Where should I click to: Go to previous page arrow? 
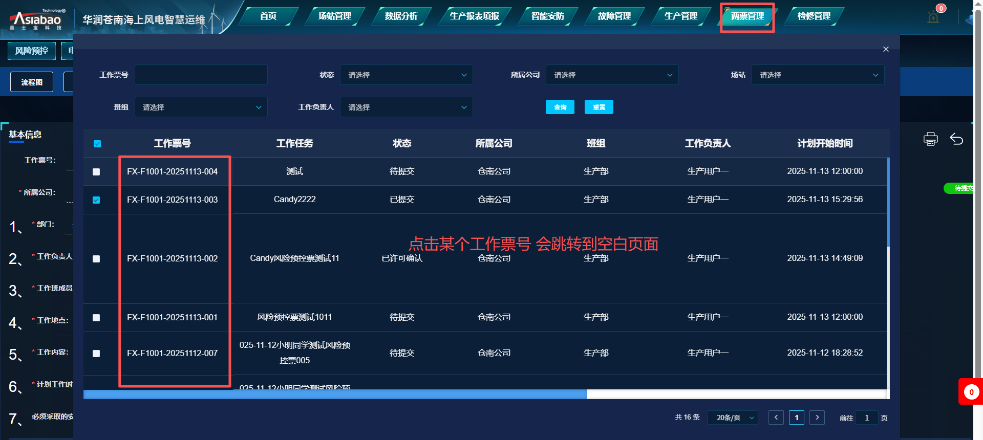776,417
